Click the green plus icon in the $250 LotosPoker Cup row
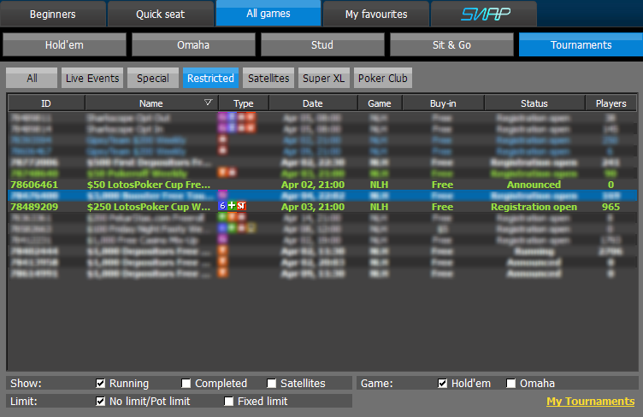The image size is (643, 417). [232, 206]
